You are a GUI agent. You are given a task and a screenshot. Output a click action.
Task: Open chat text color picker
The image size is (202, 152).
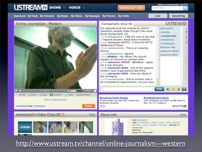click(x=184, y=89)
